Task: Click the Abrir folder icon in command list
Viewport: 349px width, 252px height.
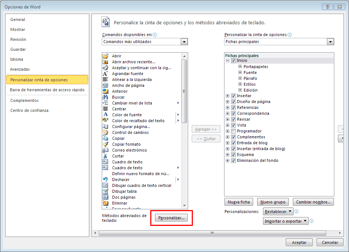Action: [105, 56]
